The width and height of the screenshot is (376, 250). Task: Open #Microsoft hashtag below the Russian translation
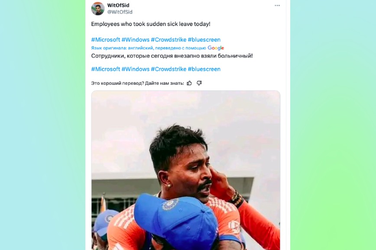tap(106, 69)
